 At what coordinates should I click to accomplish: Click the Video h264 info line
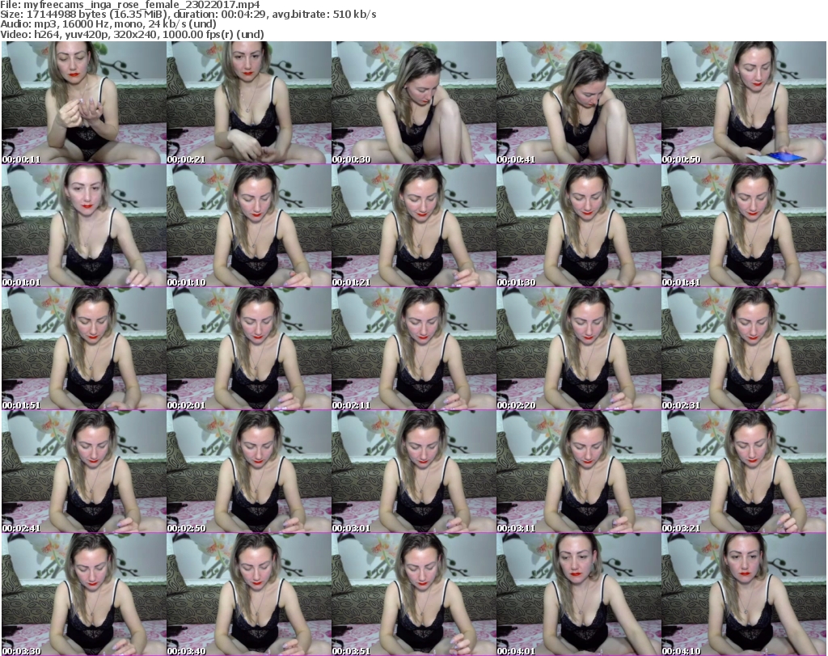point(132,34)
